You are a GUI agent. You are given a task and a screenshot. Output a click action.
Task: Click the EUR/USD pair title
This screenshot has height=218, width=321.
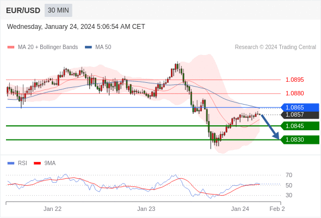pos(23,10)
